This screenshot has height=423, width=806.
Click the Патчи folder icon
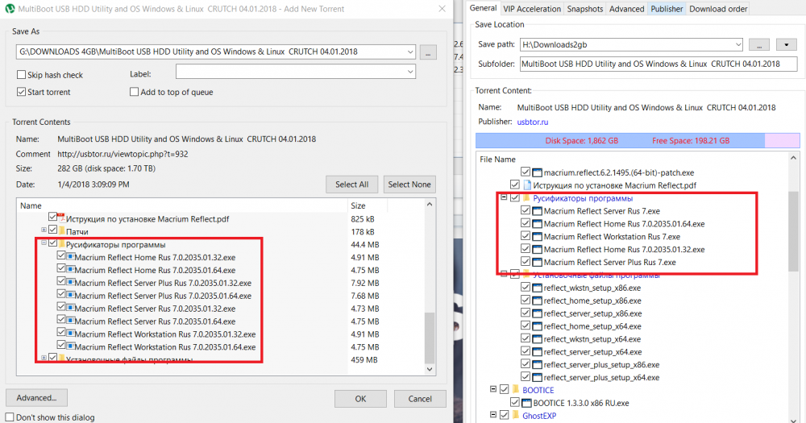(62, 230)
